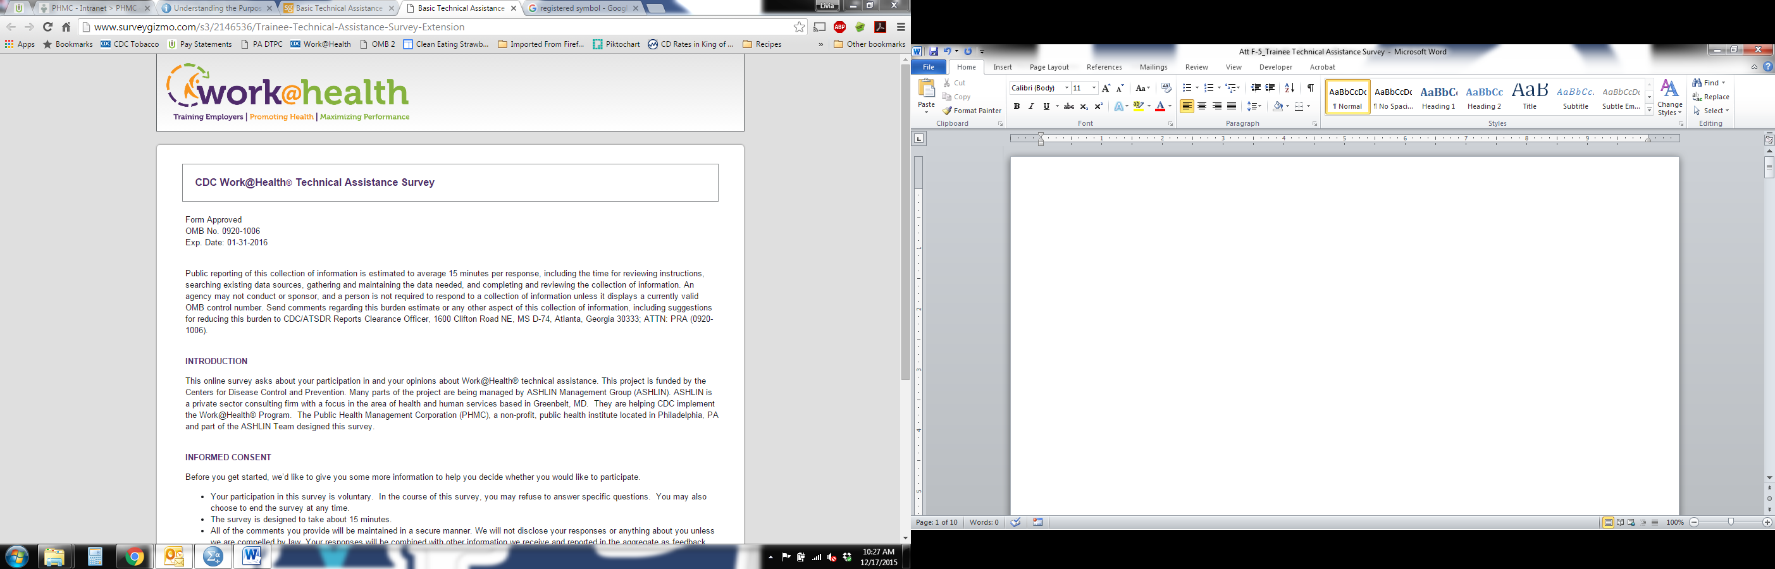
Task: Toggle Italic formatting in Word
Action: tap(1031, 106)
